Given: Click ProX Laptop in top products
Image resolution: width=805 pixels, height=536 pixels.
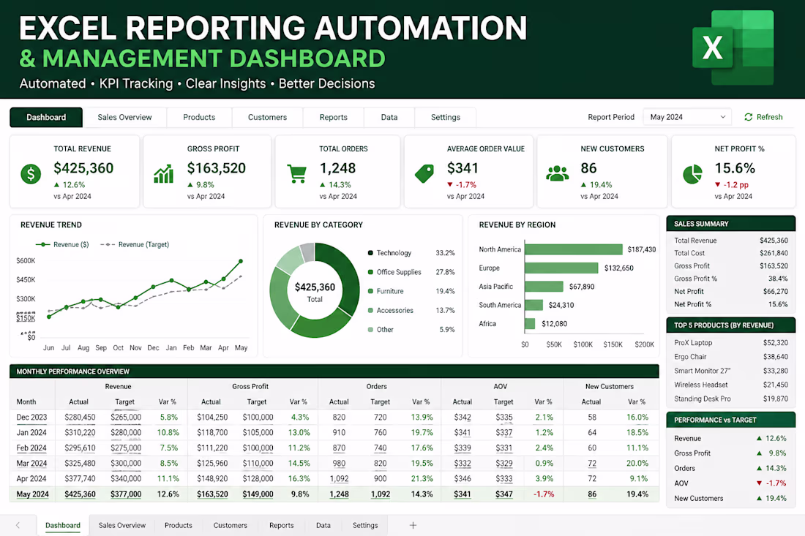Looking at the screenshot, I should tap(693, 343).
